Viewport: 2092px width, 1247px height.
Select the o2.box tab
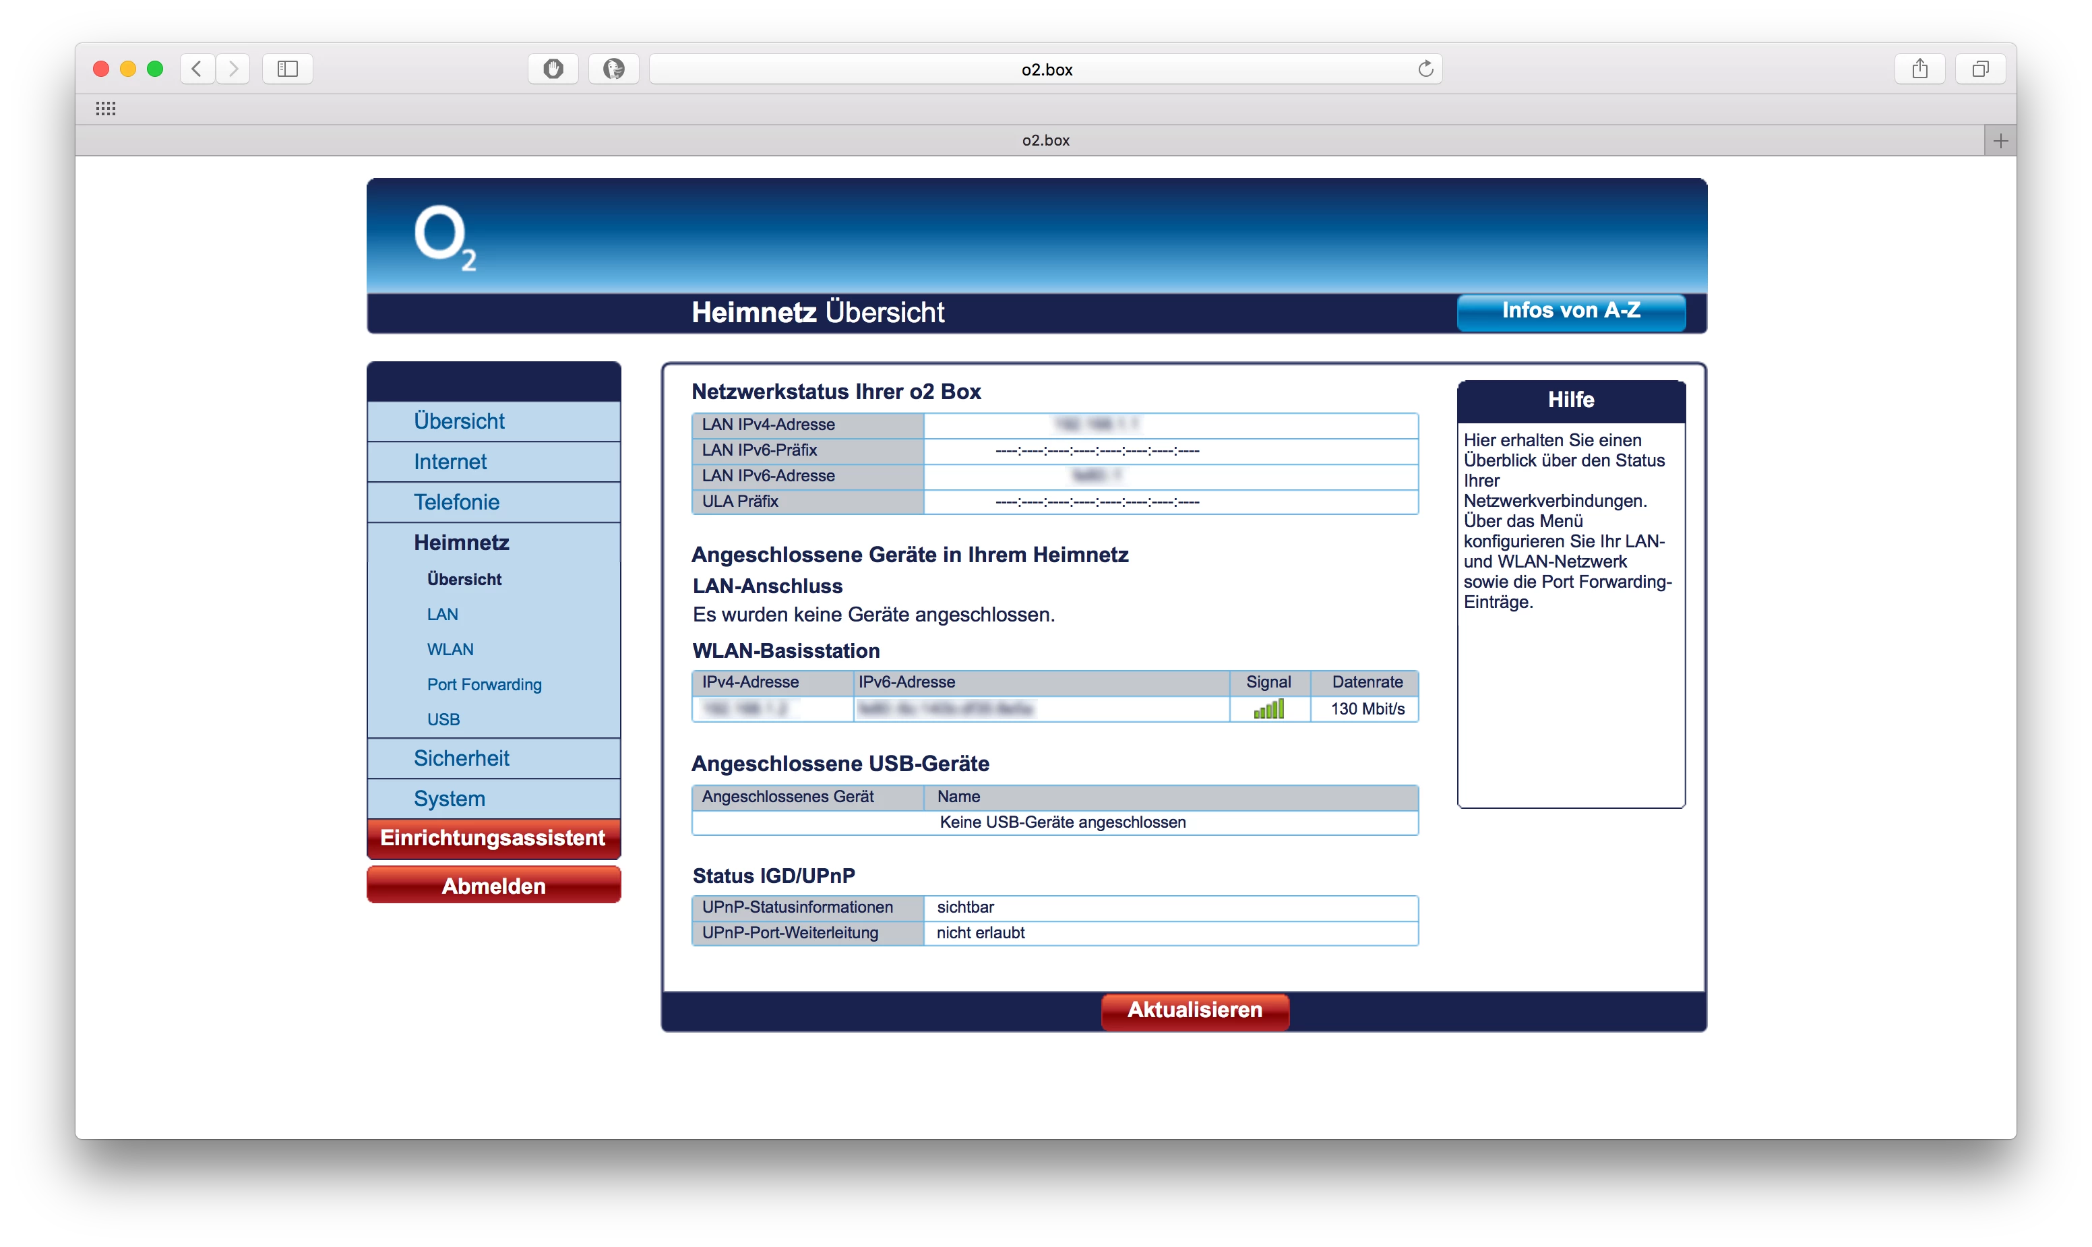pyautogui.click(x=1030, y=140)
